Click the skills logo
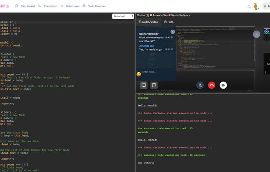The image size is (270, 172). [x=4, y=6]
